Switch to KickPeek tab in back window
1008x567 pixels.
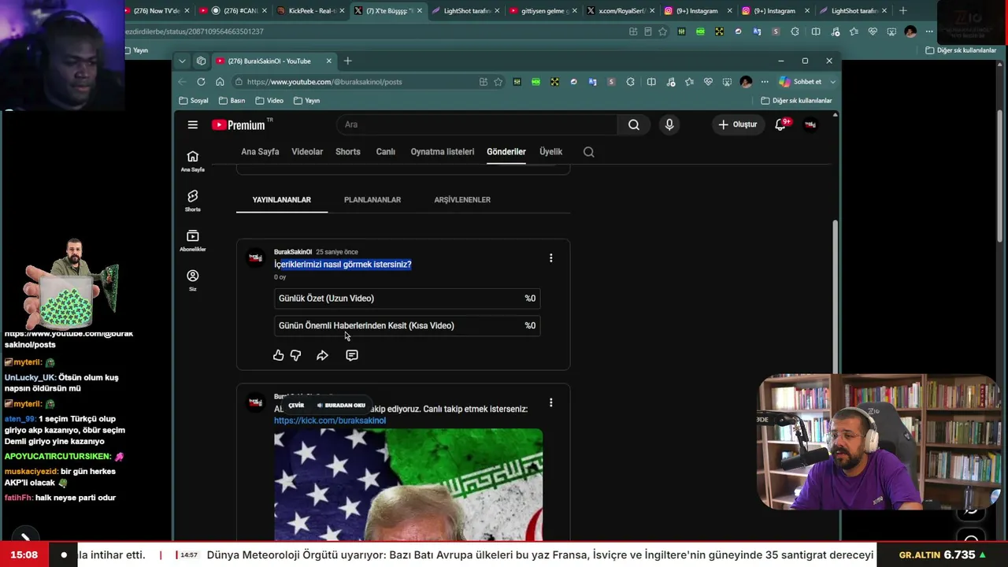[311, 11]
